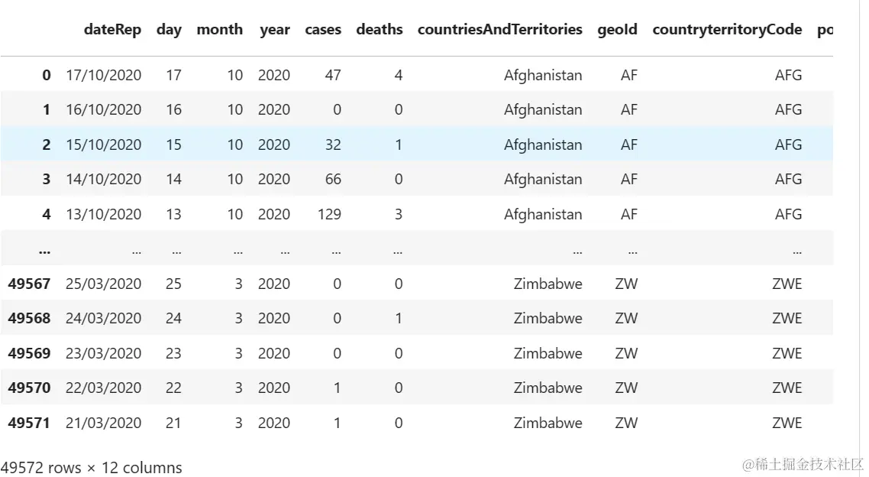Screen dimensions: 869x477
Task: Click the date cell 15/10/2020
Action: pos(103,144)
